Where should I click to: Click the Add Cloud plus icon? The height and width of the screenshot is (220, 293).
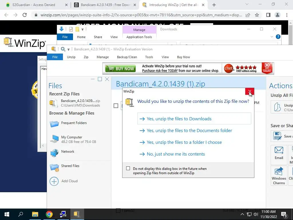[x=54, y=181]
